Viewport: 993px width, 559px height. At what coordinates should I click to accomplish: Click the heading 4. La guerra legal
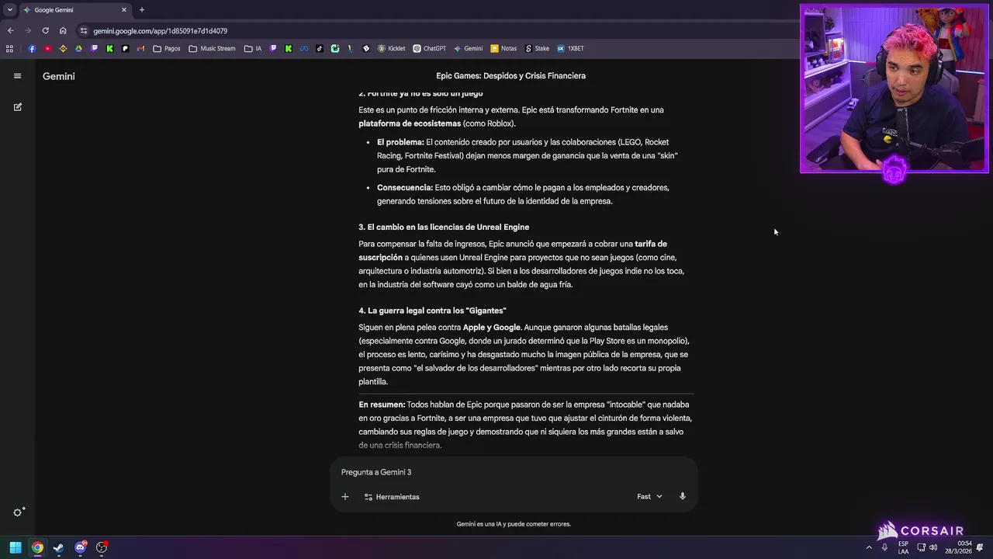[432, 311]
